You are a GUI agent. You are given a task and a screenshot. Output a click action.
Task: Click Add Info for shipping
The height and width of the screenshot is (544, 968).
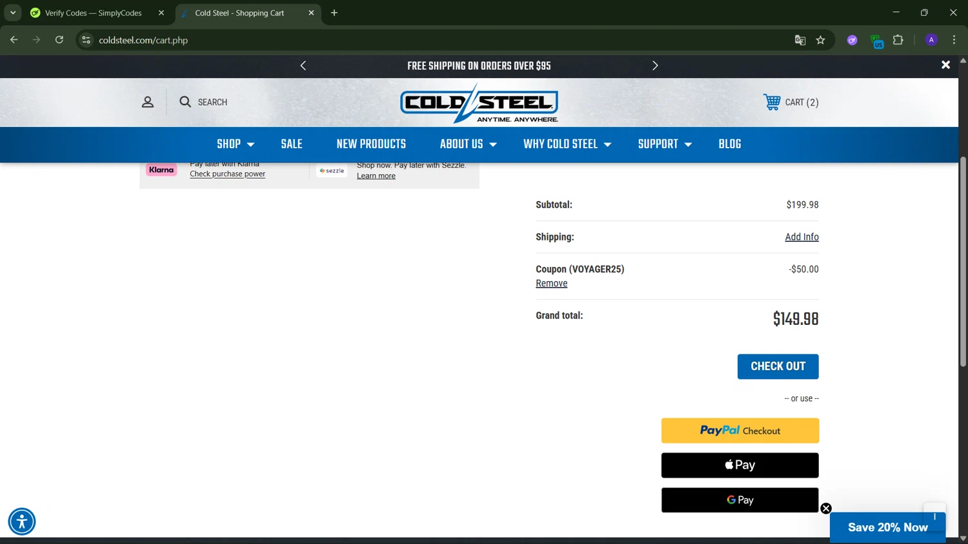pyautogui.click(x=802, y=237)
